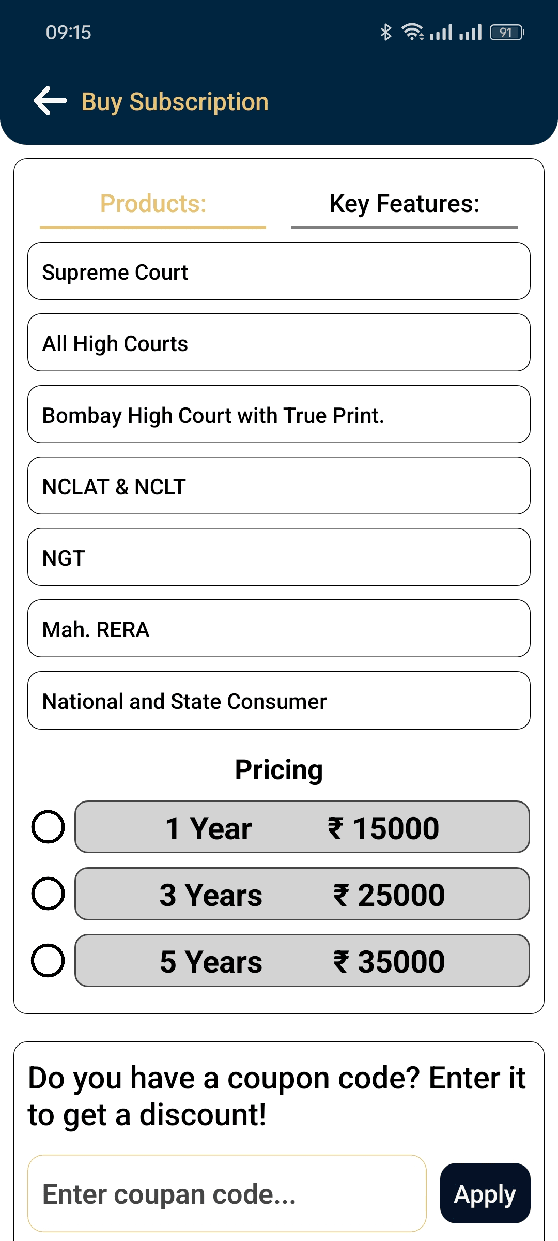Select the 5 Years radio button
This screenshot has height=1241, width=558.
[48, 960]
